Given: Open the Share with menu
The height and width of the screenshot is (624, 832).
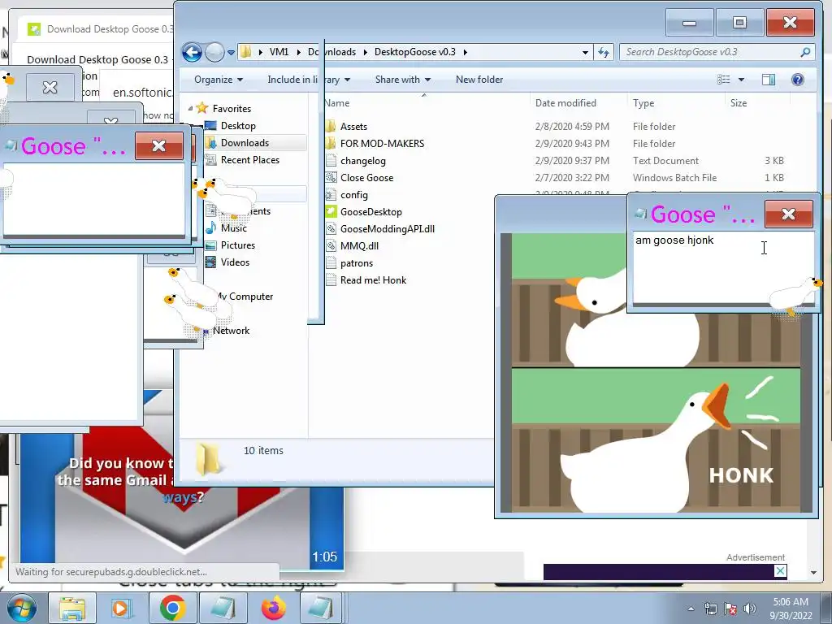Looking at the screenshot, I should click(x=402, y=80).
